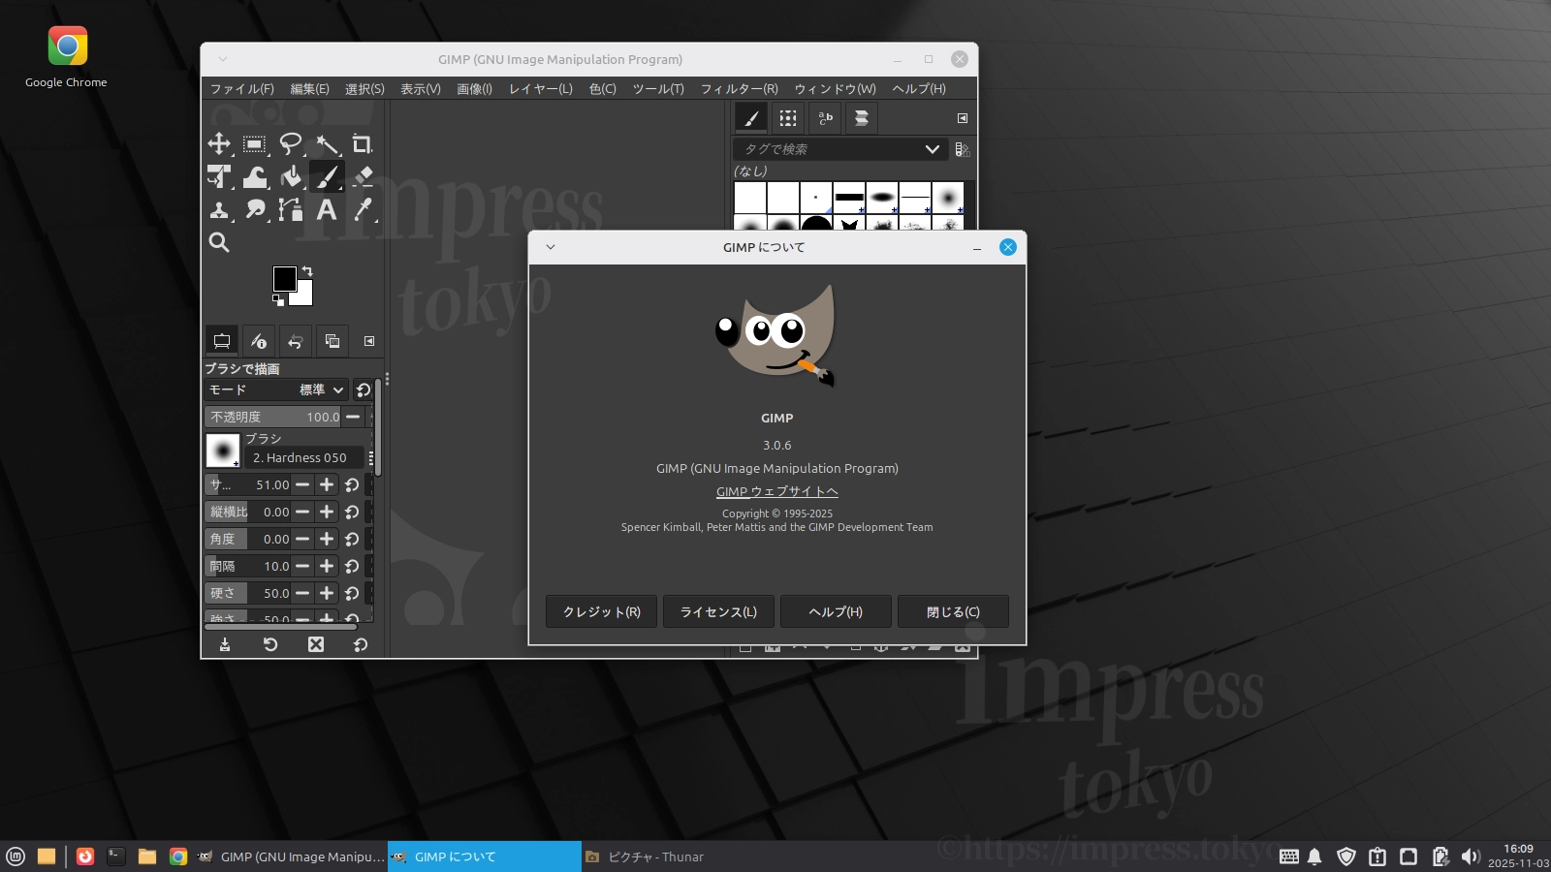Reset colors to default black and white
Image resolution: width=1551 pixels, height=872 pixels.
tap(278, 300)
